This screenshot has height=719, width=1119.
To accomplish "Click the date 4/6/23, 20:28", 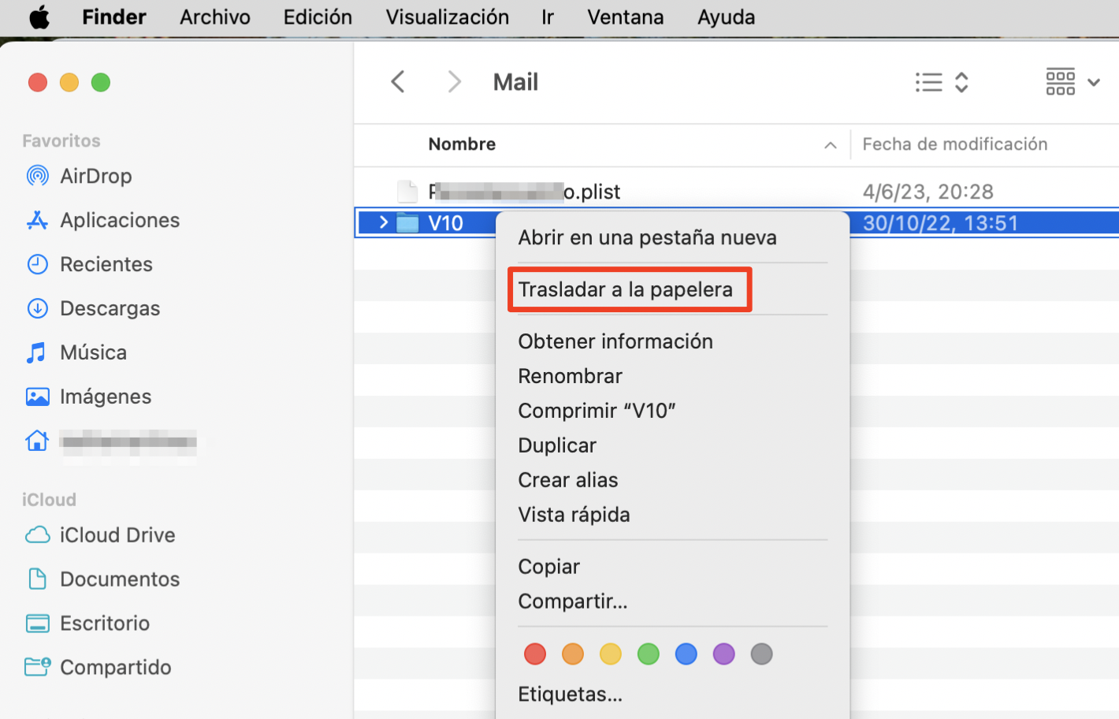I will (x=928, y=192).
